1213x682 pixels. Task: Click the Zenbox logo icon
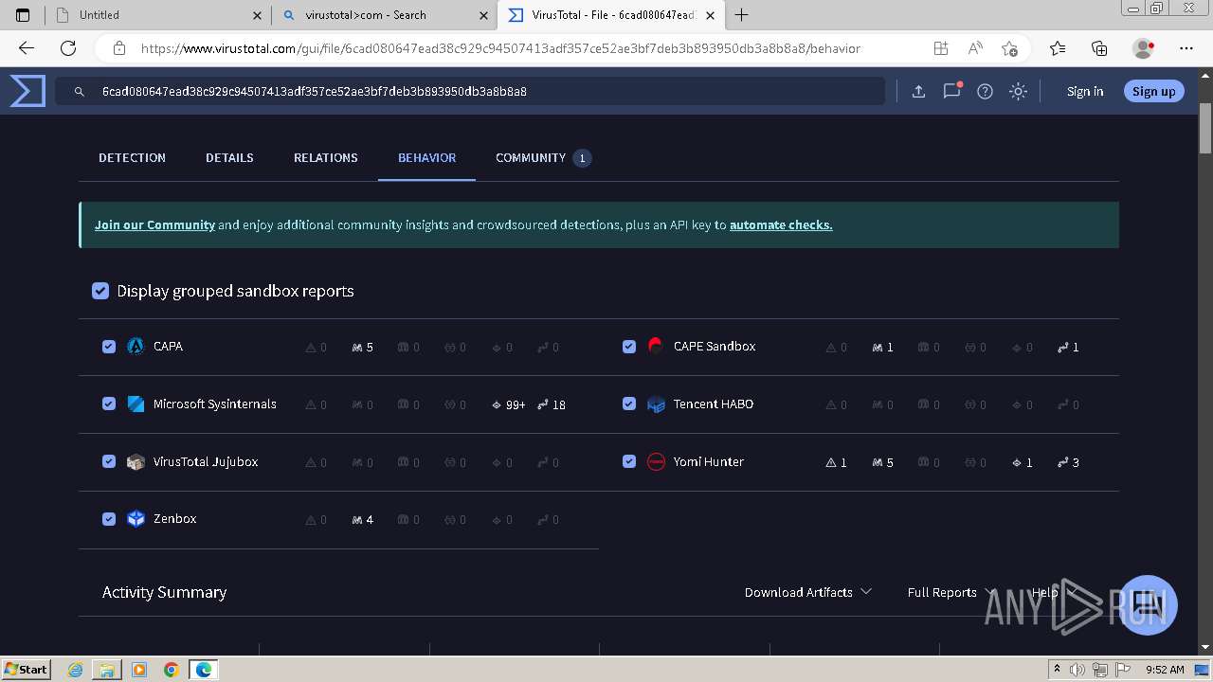(x=136, y=519)
